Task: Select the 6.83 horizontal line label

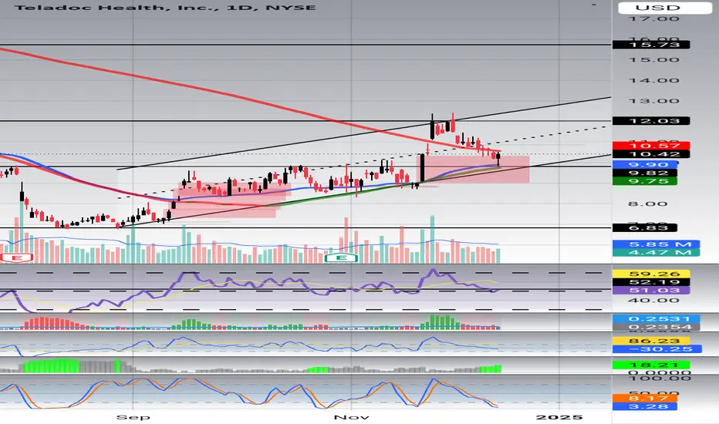Action: coord(645,228)
